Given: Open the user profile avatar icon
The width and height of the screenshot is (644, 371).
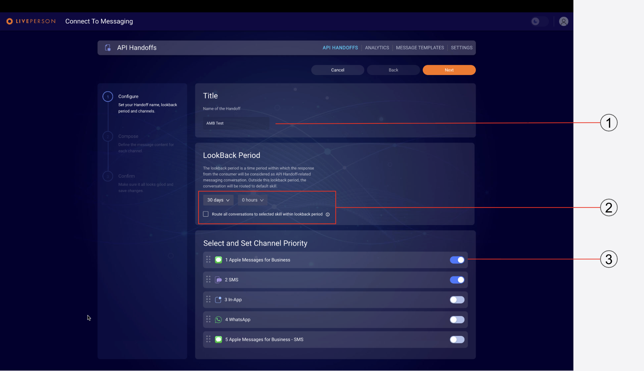Looking at the screenshot, I should point(563,21).
